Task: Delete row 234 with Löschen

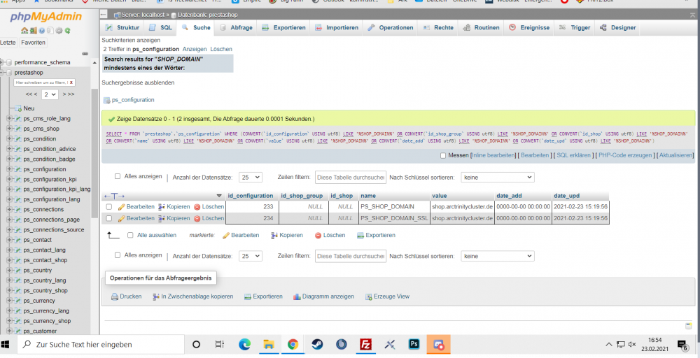Action: (209, 218)
